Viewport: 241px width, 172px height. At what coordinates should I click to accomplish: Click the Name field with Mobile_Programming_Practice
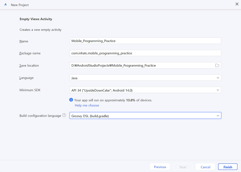145,41
